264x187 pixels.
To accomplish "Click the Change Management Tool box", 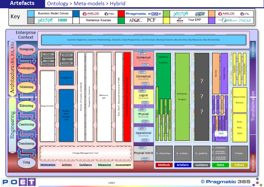I will coord(85,153).
